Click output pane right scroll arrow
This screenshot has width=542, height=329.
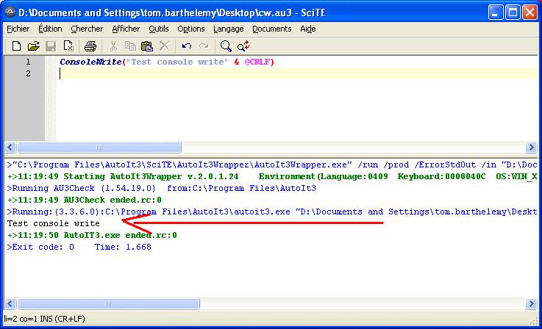pyautogui.click(x=531, y=304)
